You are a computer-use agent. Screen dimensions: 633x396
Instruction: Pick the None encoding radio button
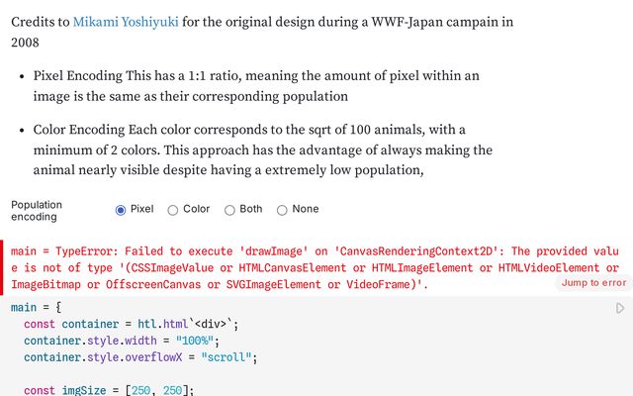coord(282,210)
